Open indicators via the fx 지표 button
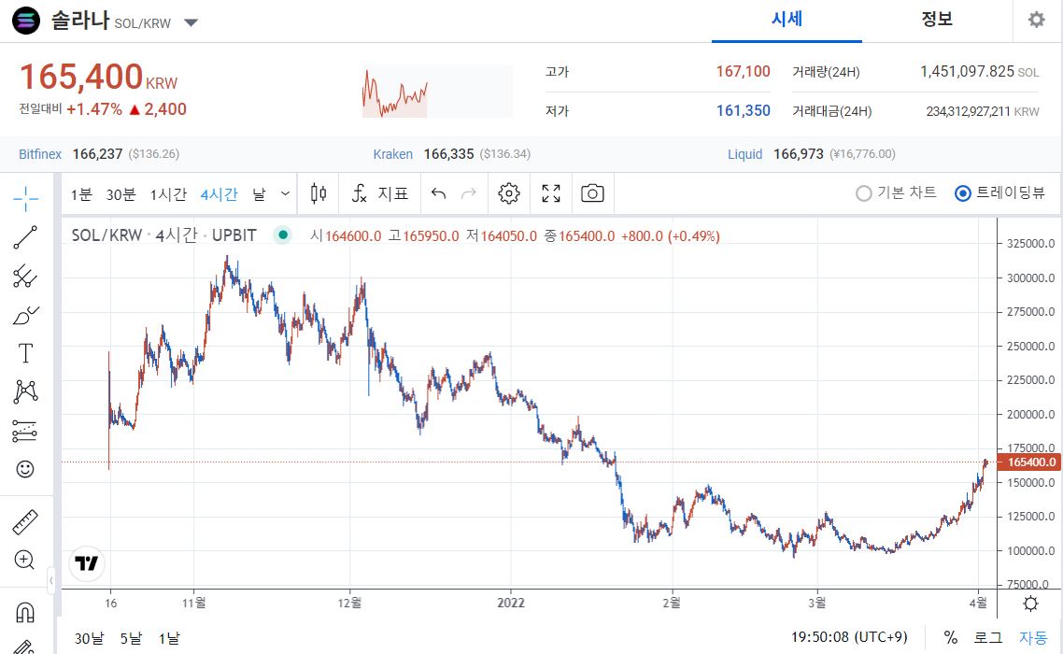1063x654 pixels. [x=379, y=194]
